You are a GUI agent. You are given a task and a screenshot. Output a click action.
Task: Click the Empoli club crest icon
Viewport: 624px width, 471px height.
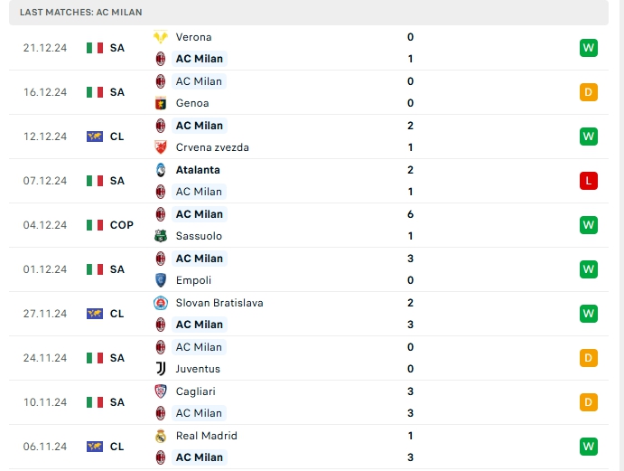click(161, 280)
